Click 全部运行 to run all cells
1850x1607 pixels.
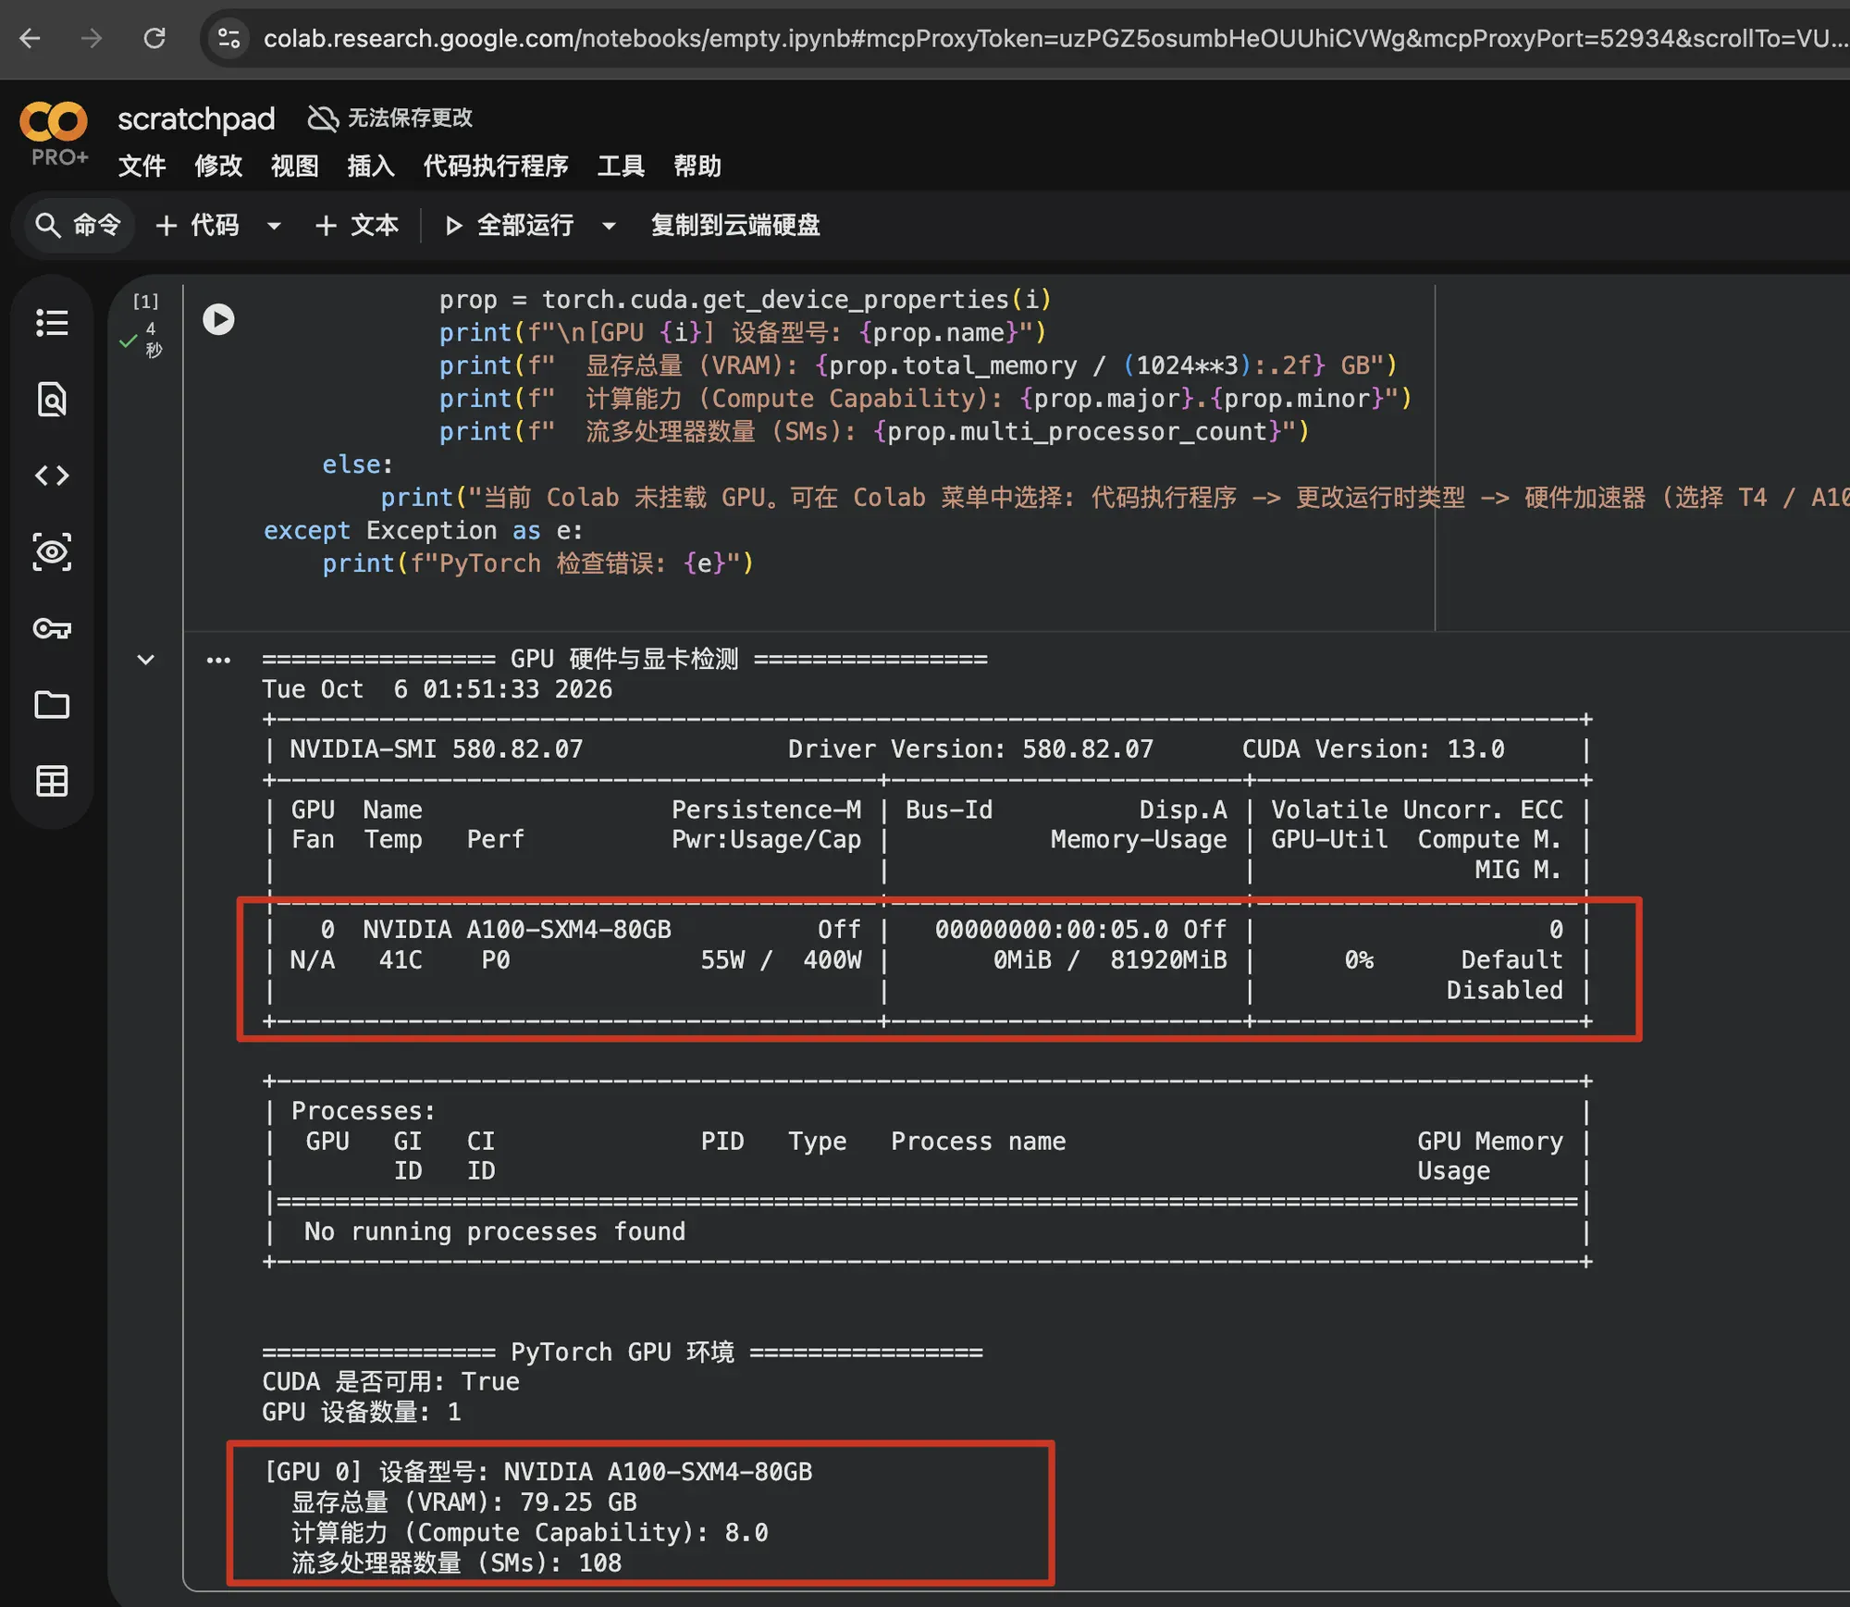tap(510, 225)
